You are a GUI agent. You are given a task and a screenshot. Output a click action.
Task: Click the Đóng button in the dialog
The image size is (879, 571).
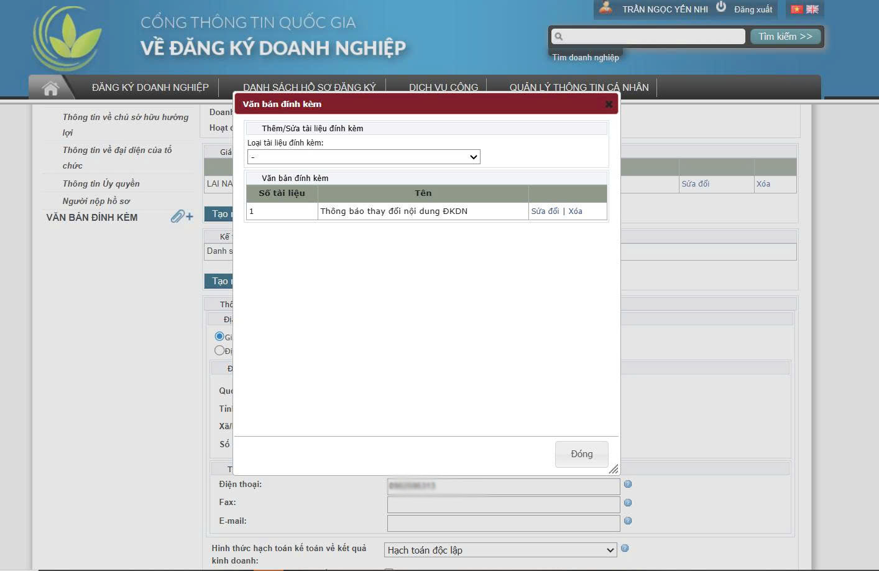(x=581, y=454)
